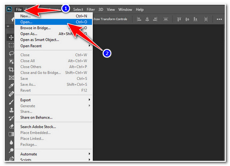Expand the toolbar with double-chevron
Screen dimensions: 230x166
[8, 26]
